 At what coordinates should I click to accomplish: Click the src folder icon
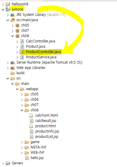(13, 79)
